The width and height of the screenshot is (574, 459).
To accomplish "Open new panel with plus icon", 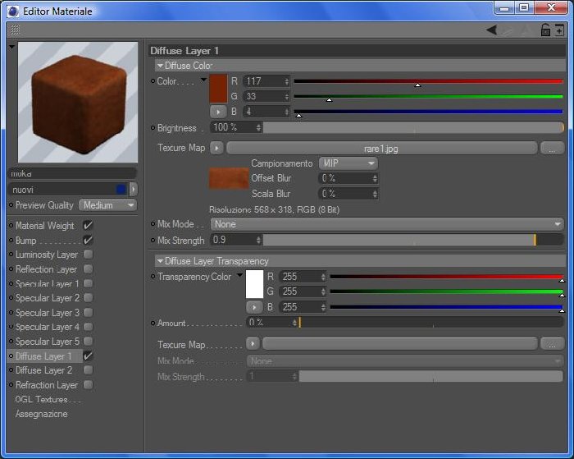I will pyautogui.click(x=559, y=30).
